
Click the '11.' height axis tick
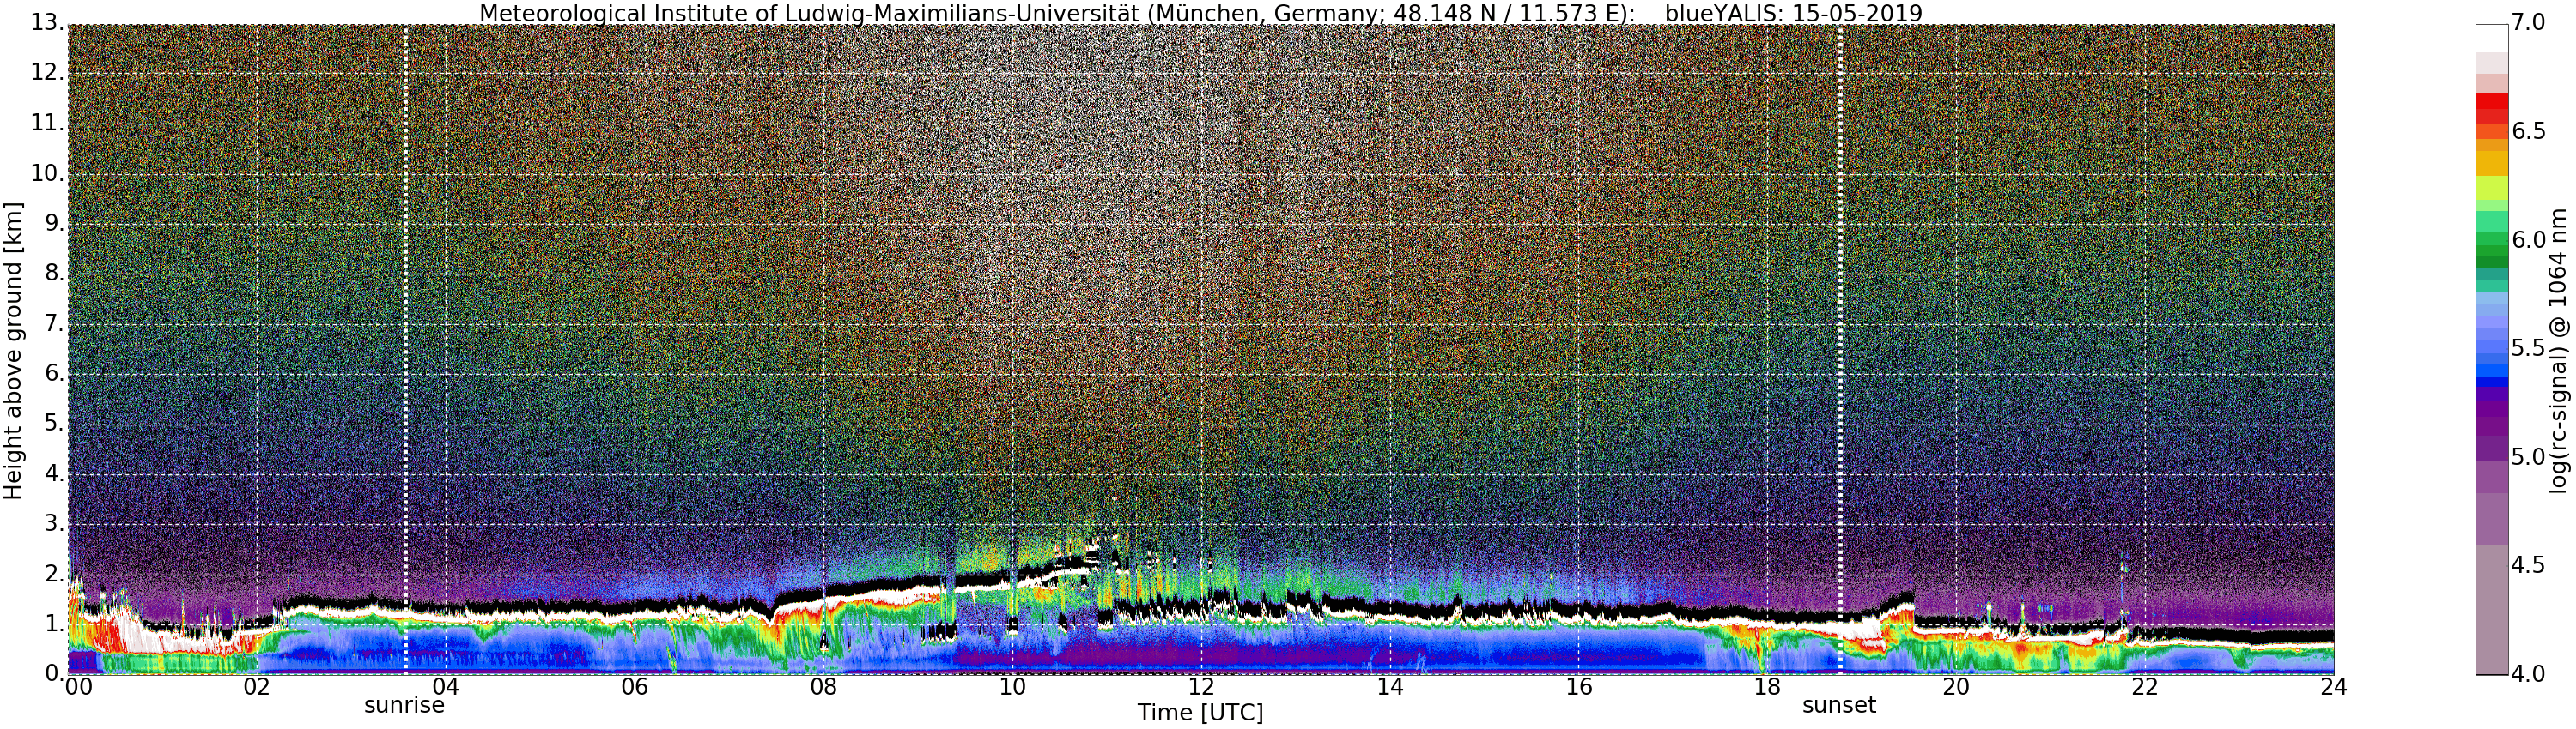tap(46, 123)
